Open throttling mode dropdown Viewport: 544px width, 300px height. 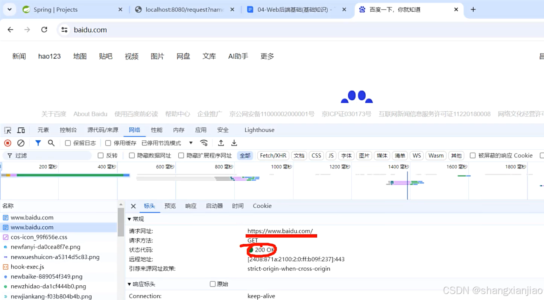click(167, 143)
